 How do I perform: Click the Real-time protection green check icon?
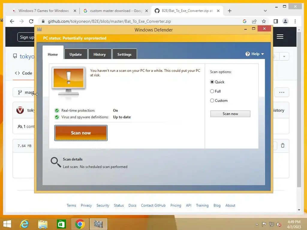57,111
